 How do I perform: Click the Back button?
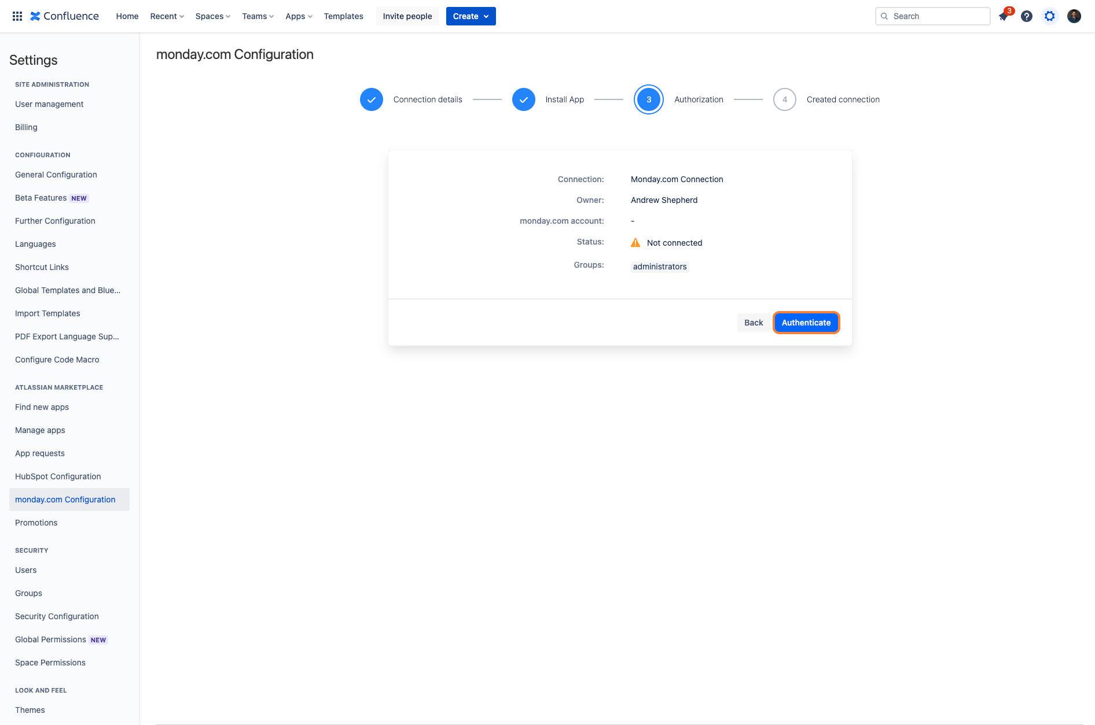[x=754, y=323]
